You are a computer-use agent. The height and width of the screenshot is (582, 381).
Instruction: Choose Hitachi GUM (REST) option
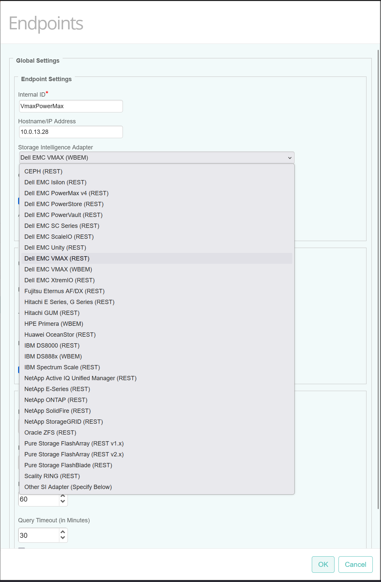pos(157,313)
